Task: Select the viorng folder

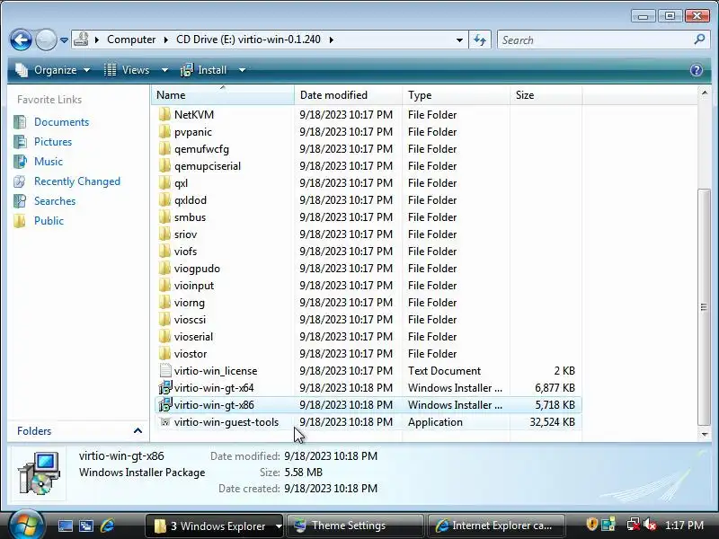Action: pyautogui.click(x=189, y=303)
